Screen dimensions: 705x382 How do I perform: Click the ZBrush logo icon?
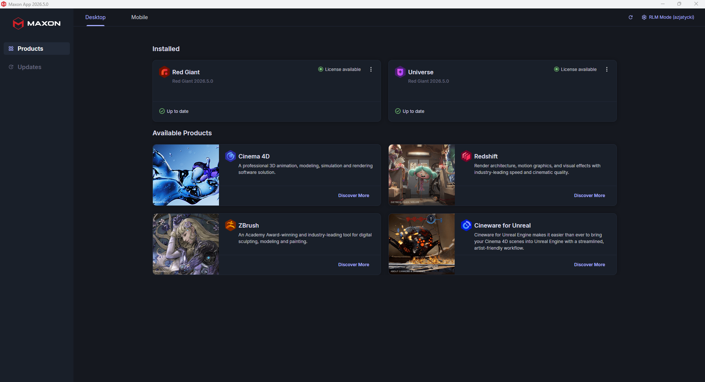pyautogui.click(x=230, y=225)
